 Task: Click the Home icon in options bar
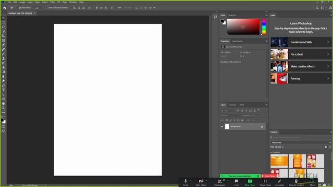click(x=5, y=8)
